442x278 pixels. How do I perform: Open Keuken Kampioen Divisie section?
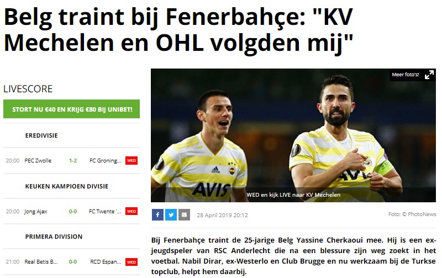(x=67, y=186)
